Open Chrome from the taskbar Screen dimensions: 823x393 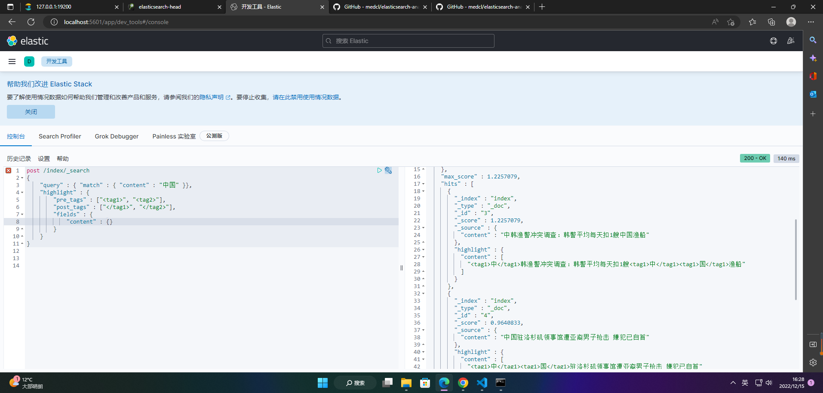463,383
